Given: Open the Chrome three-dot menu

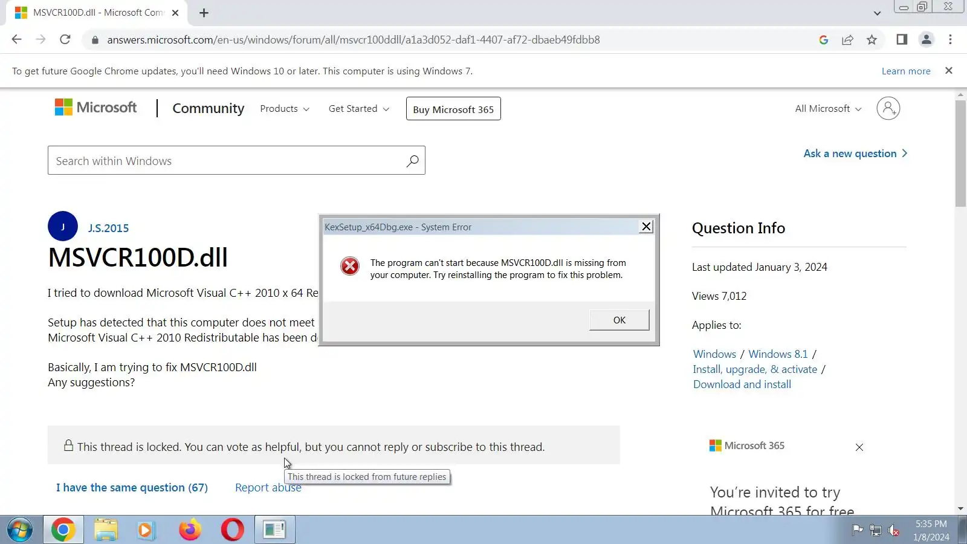Looking at the screenshot, I should point(950,39).
